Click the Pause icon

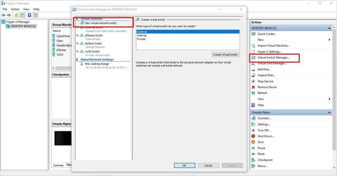pos(253,148)
